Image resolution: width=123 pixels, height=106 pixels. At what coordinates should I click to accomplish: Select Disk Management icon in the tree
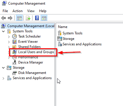click(15, 73)
